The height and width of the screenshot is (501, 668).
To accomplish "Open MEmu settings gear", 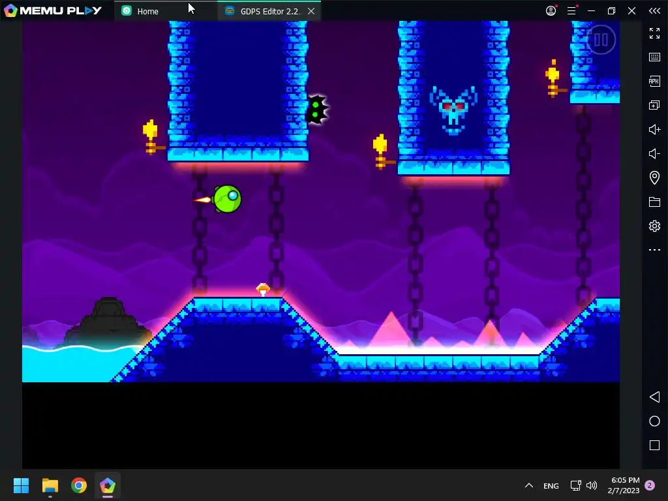I will [x=654, y=226].
